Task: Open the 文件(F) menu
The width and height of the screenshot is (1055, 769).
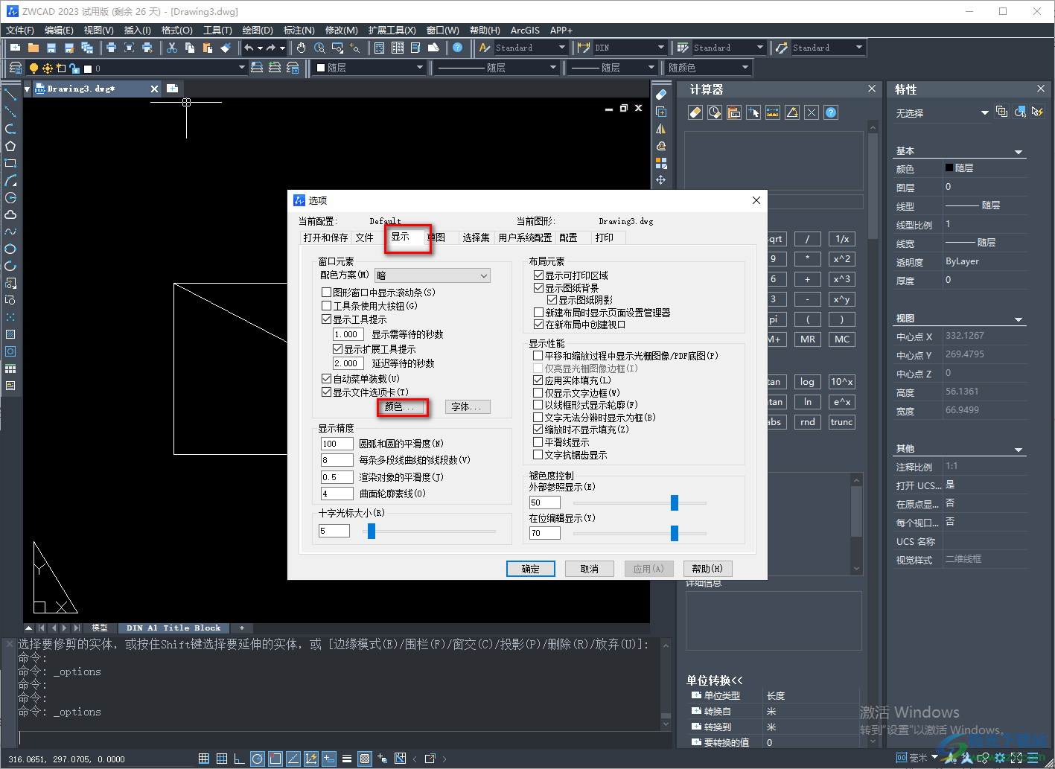Action: click(20, 31)
